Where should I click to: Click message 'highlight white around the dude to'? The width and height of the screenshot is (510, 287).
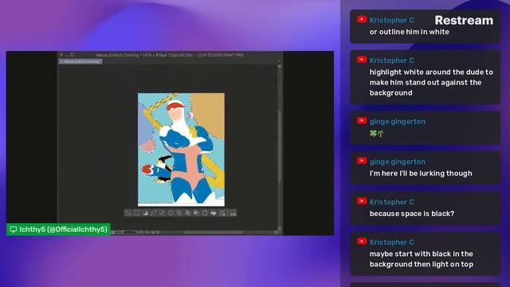tap(431, 73)
